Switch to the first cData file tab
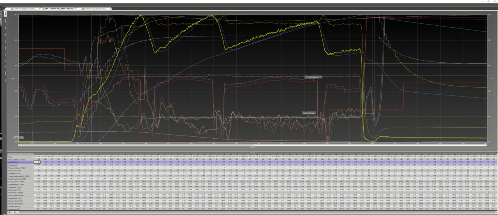Screen dimensions: 498x215 [24, 9]
